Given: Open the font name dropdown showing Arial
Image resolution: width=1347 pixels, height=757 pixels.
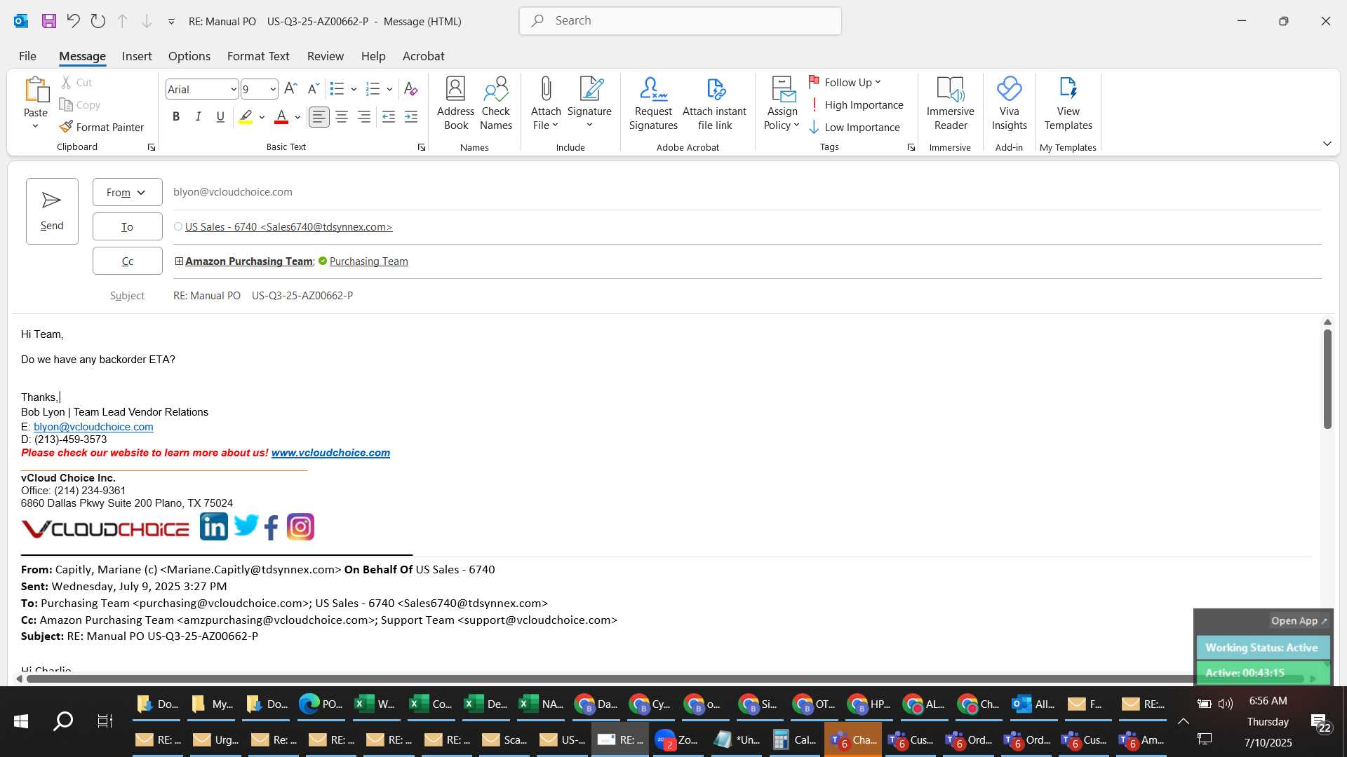Looking at the screenshot, I should (x=234, y=89).
